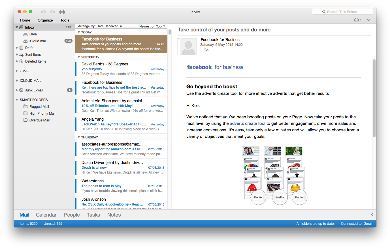390x248 pixels.
Task: Toggle the Newest on Top sort order
Action: click(152, 26)
